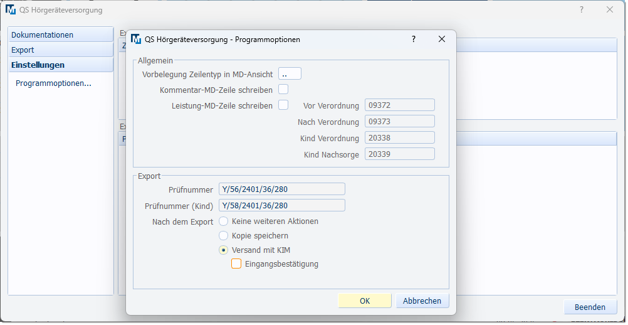Close the main QS Hörgeräteversorgung window

610,9
